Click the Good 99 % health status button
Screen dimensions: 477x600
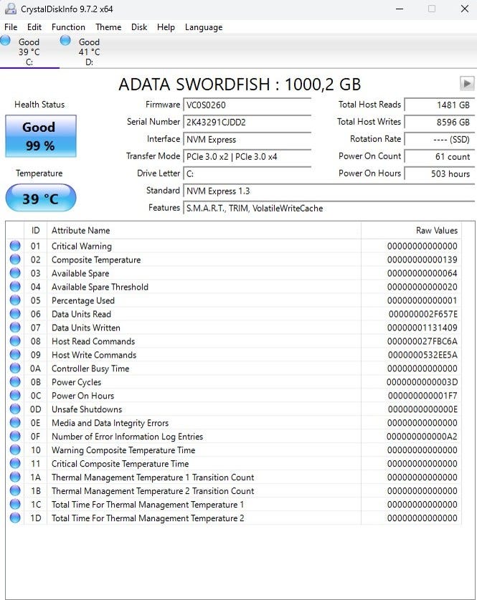(41, 136)
